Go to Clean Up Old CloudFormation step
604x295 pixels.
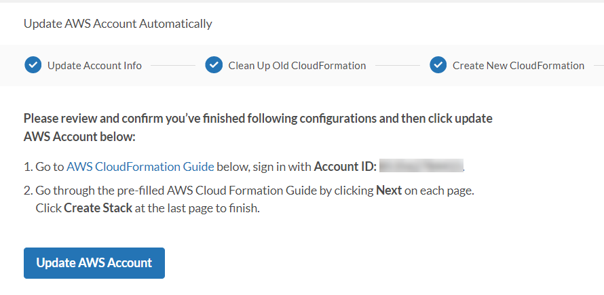point(297,66)
